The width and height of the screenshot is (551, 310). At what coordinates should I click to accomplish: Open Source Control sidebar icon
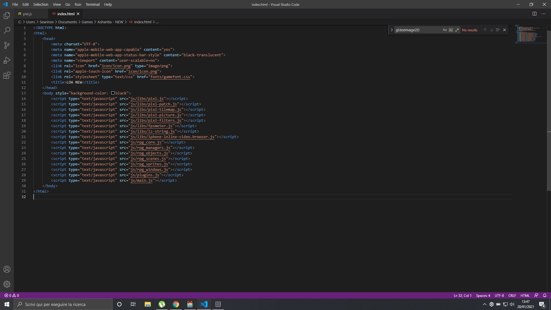coord(7,45)
